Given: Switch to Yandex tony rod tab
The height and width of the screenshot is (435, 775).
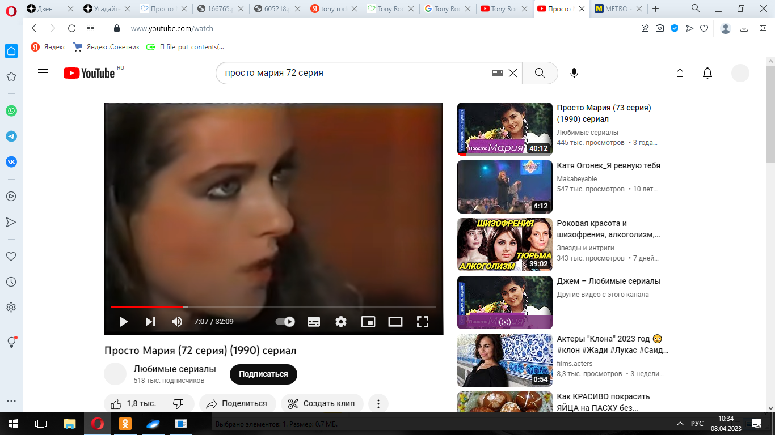Looking at the screenshot, I should click(x=334, y=9).
